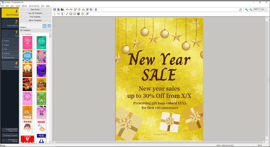Select the Rectangle shape tool
Viewport: 270px width, 147px height.
(x=71, y=14)
